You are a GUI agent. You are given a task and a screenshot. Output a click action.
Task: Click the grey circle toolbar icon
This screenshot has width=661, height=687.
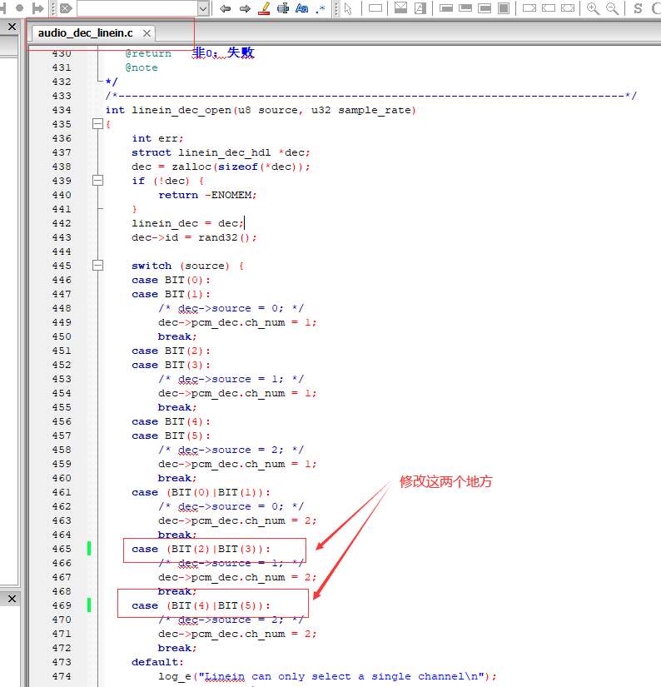[x=19, y=7]
